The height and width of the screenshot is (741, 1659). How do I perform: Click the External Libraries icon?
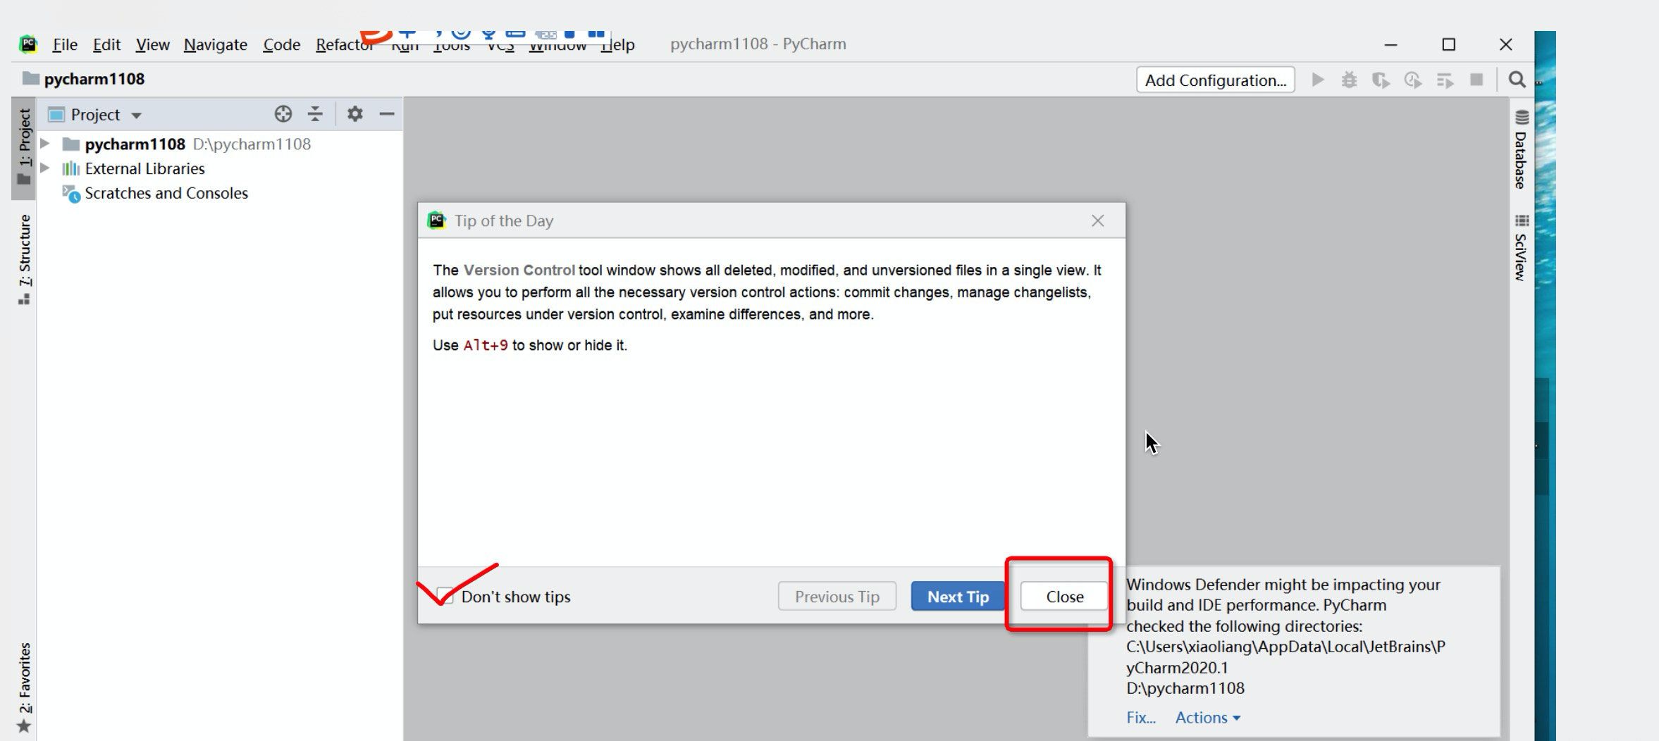[70, 168]
